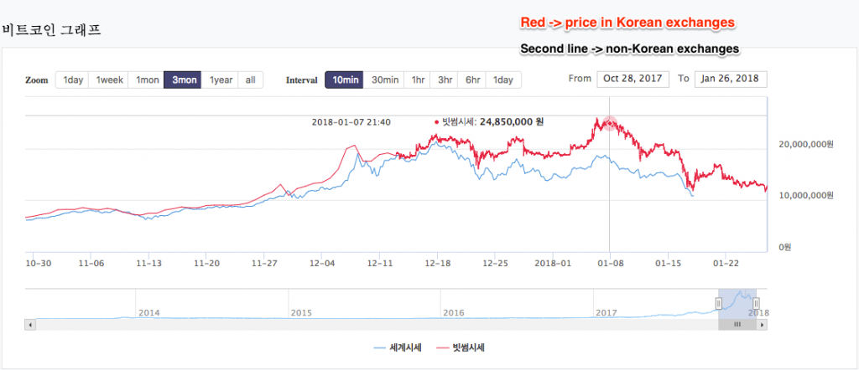The height and width of the screenshot is (370, 859).
Task: Select the 6hr interval
Action: tap(471, 80)
